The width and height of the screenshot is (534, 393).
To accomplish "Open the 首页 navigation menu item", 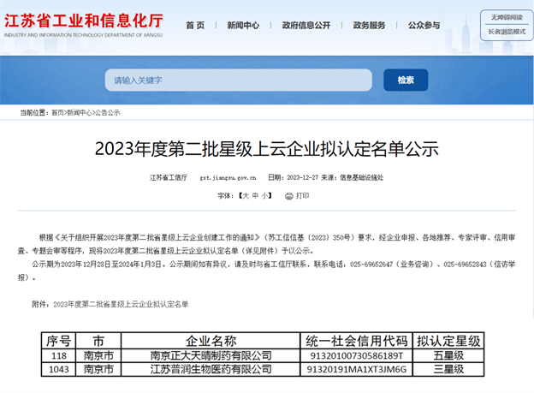I will pos(195,26).
